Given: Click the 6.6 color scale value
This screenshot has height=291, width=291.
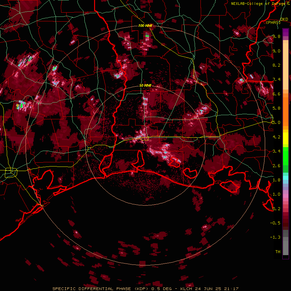Looking at the screenshot, I should pos(276,94).
